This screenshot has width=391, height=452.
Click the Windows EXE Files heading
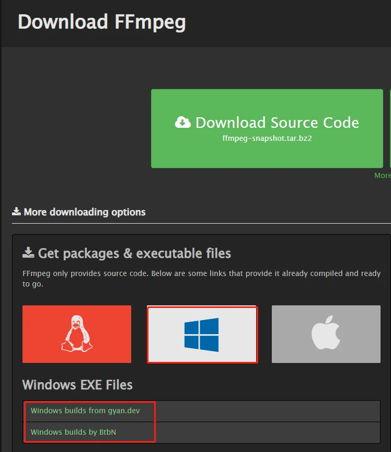[77, 385]
